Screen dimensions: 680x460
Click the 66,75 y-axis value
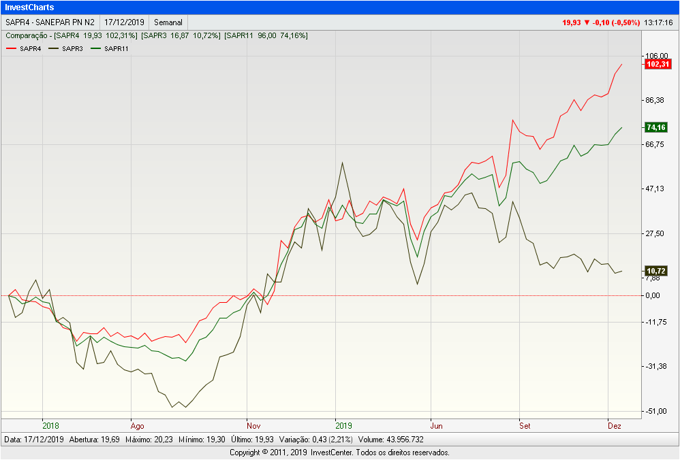(x=655, y=144)
